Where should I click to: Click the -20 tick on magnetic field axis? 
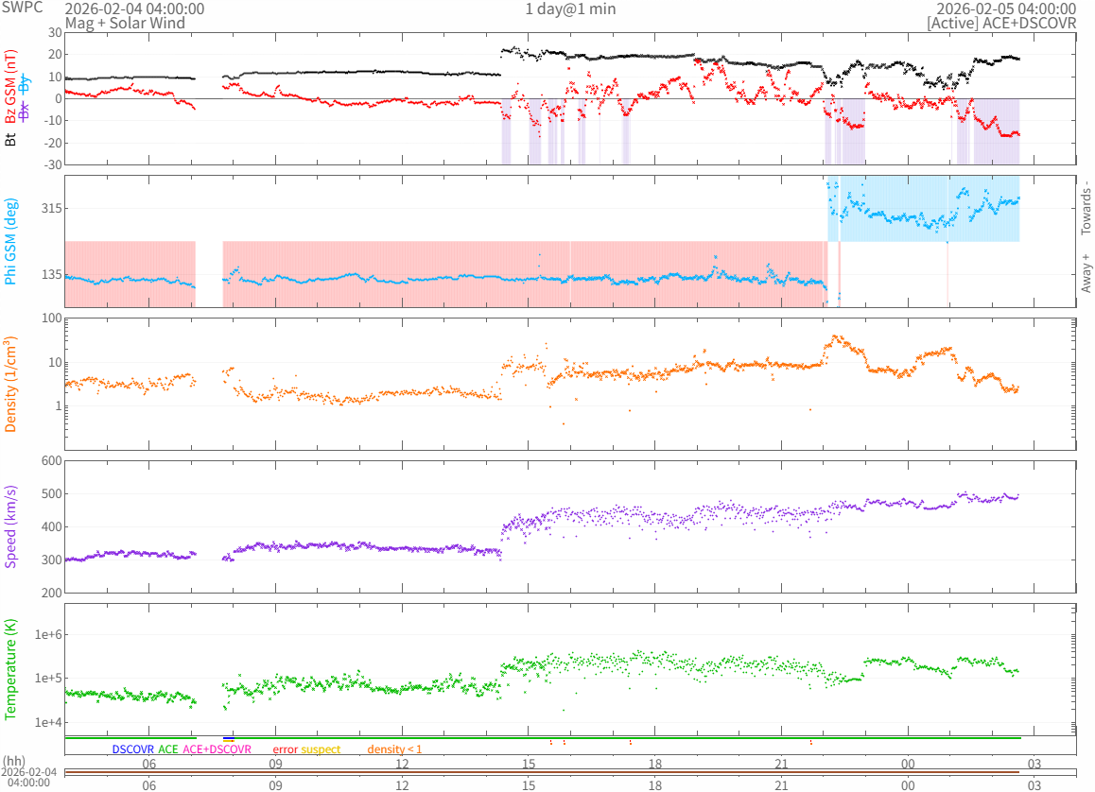point(53,143)
